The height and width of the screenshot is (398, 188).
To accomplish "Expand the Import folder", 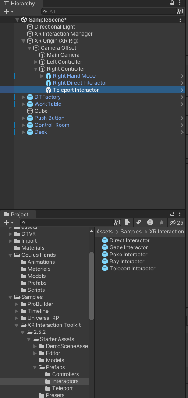I will tap(11, 241).
